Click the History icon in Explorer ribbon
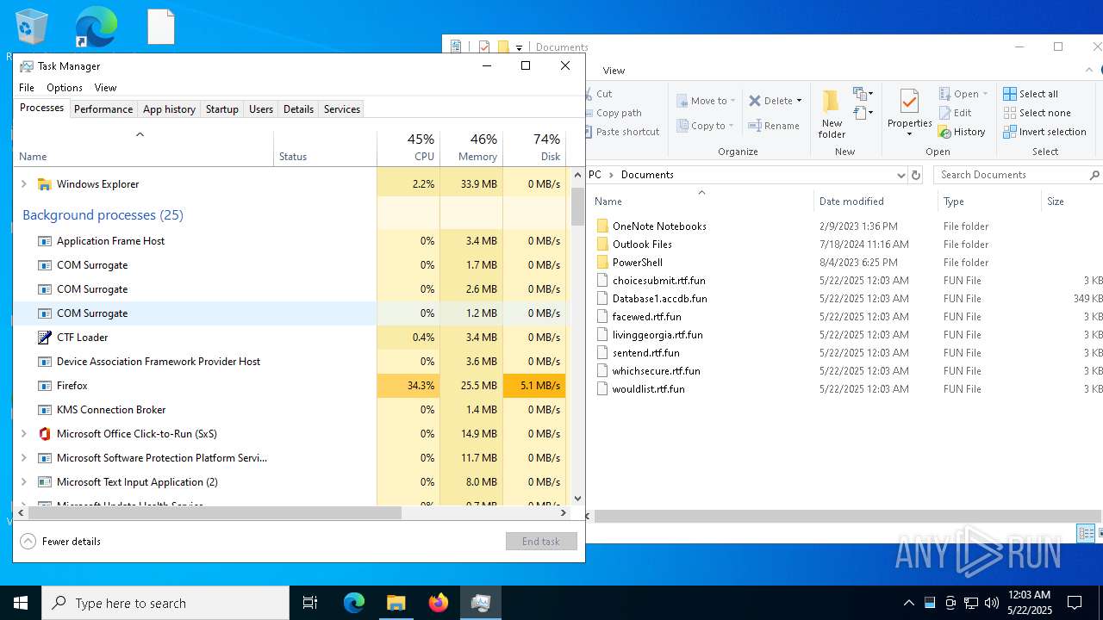This screenshot has width=1103, height=620. point(944,132)
